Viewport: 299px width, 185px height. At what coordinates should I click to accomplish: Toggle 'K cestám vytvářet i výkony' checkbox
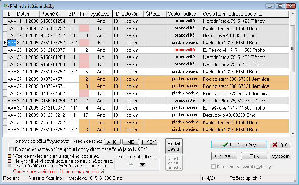[214, 167]
